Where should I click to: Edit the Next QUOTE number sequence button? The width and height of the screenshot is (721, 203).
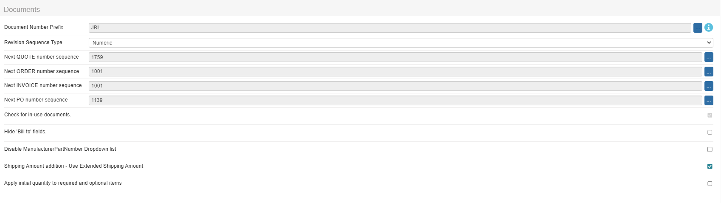(x=709, y=57)
